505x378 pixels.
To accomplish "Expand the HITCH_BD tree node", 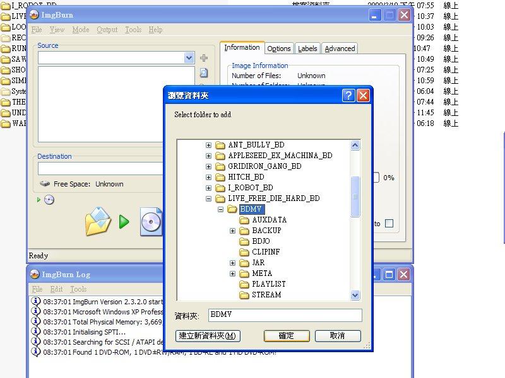I will [208, 178].
